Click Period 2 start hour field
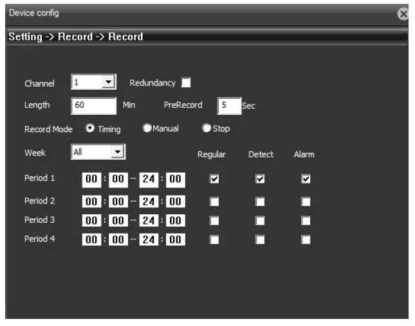 tap(91, 202)
